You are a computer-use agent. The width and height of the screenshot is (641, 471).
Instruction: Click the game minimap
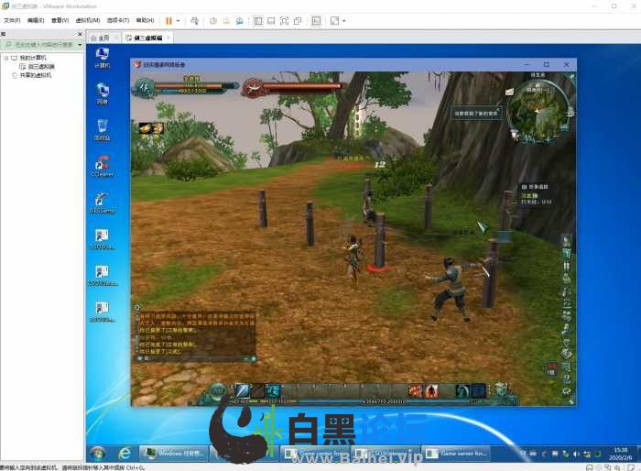(538, 112)
